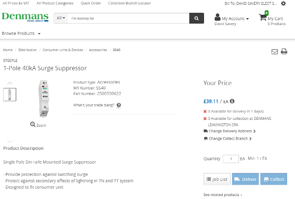Image resolution: width=295 pixels, height=199 pixels.
Task: Click the Job List button
Action: [x=217, y=179]
